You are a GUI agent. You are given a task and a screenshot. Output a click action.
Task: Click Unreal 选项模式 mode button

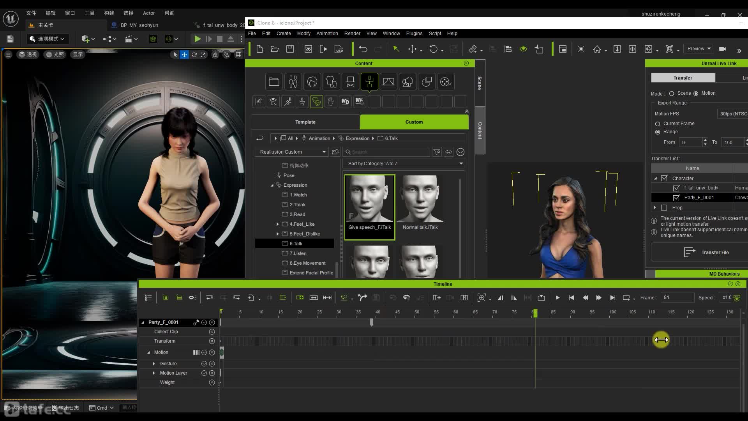point(48,39)
